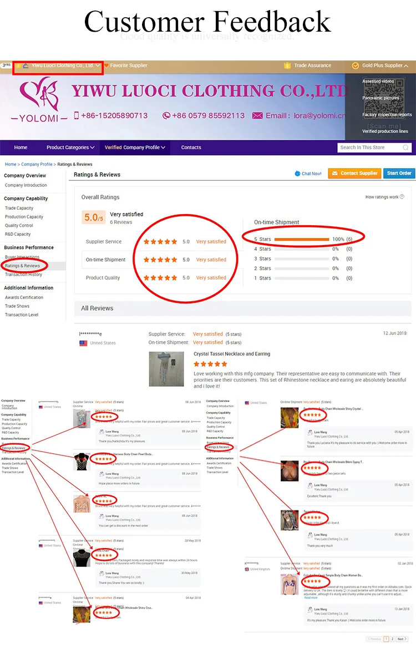This screenshot has width=416, height=664.
Task: Open the Contacts menu item
Action: [x=191, y=148]
